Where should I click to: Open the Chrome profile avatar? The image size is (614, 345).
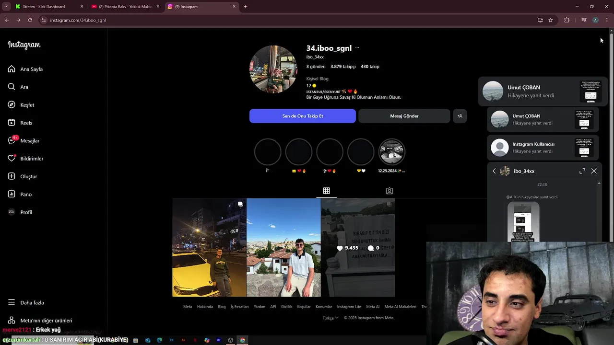[595, 20]
